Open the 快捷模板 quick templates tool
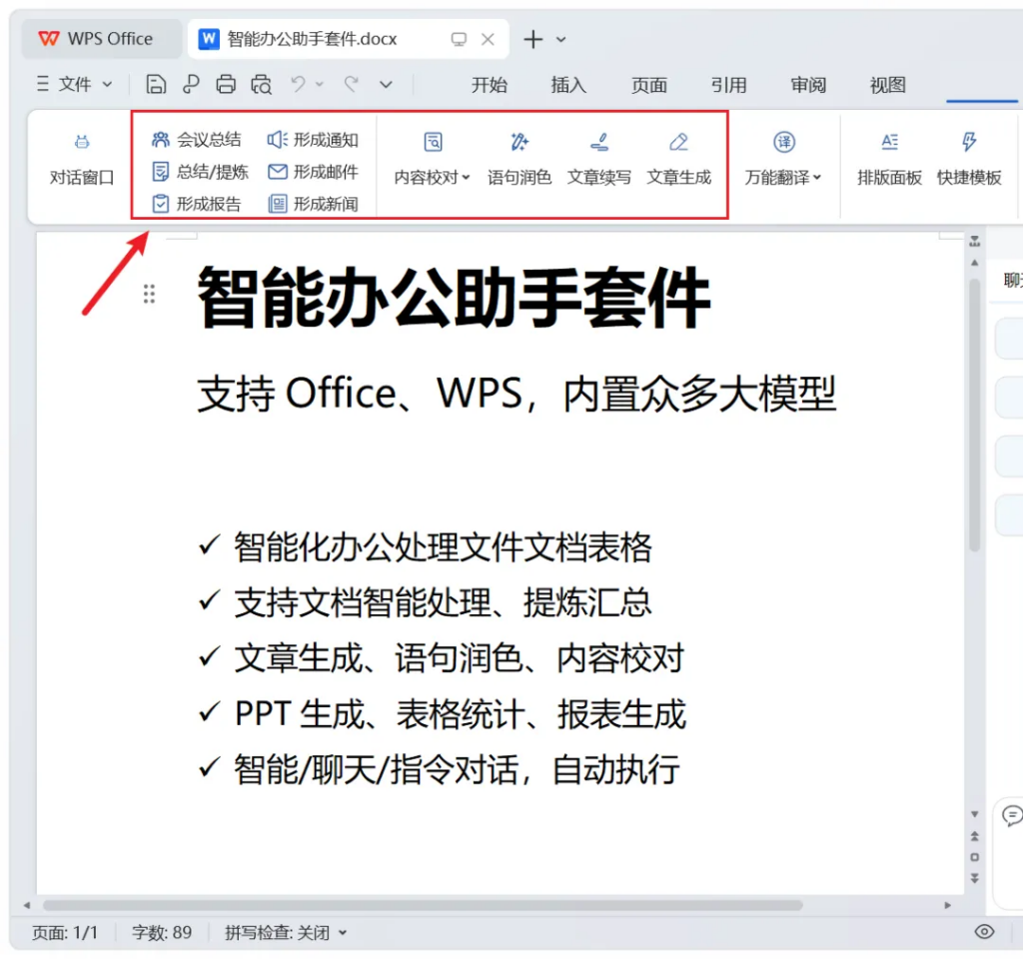1023x959 pixels. pos(969,160)
